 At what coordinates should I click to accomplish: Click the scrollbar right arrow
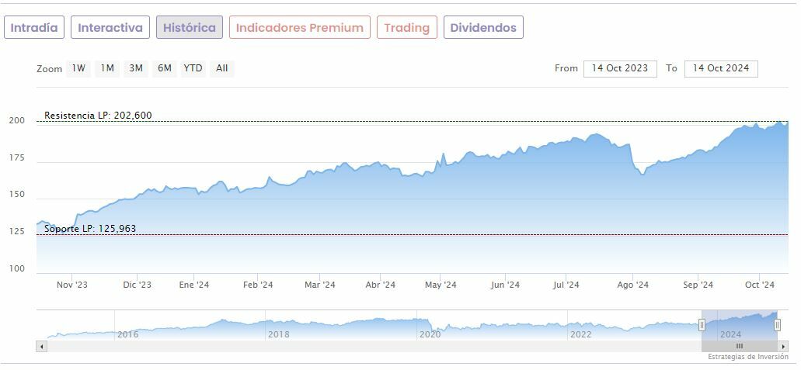point(783,346)
